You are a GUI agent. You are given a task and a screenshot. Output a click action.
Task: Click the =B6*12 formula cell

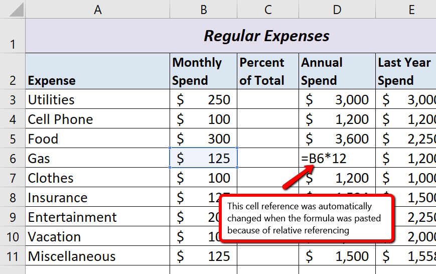pyautogui.click(x=337, y=158)
